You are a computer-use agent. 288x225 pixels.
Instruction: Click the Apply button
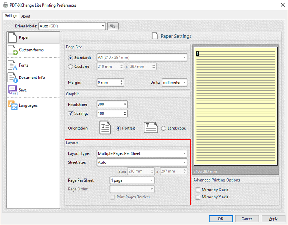pos(273,218)
